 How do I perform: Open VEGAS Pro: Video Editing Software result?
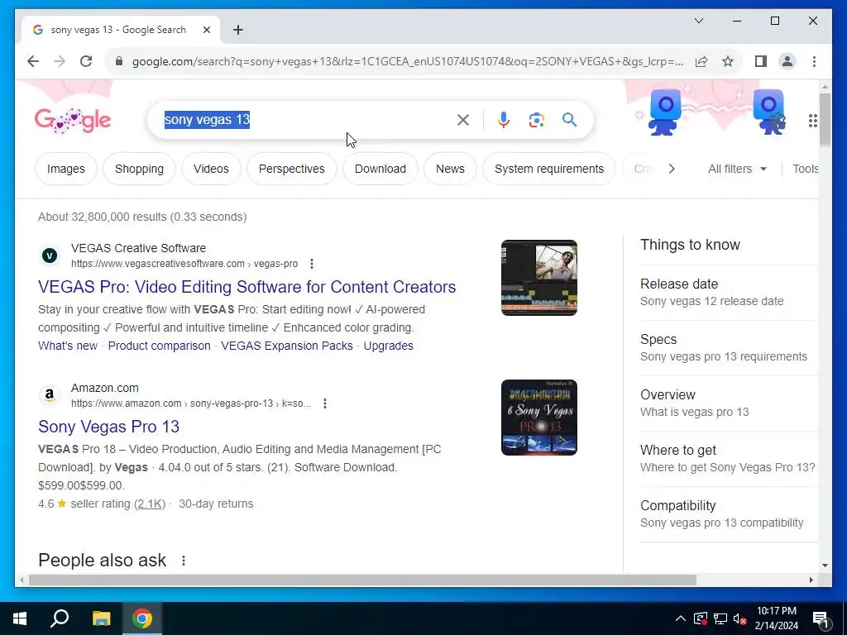246,287
